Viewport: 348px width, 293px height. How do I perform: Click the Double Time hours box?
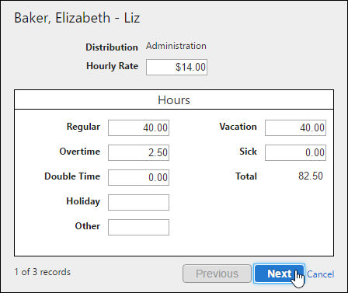point(138,177)
